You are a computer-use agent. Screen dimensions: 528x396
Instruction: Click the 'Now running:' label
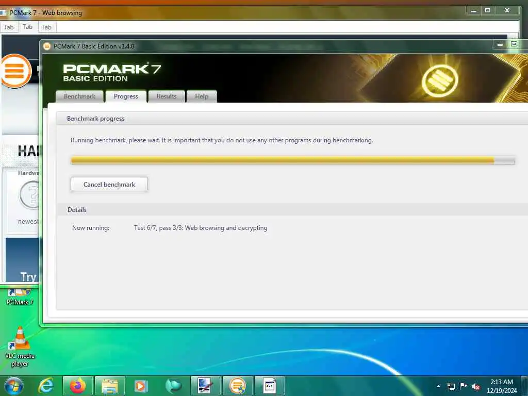[91, 228]
